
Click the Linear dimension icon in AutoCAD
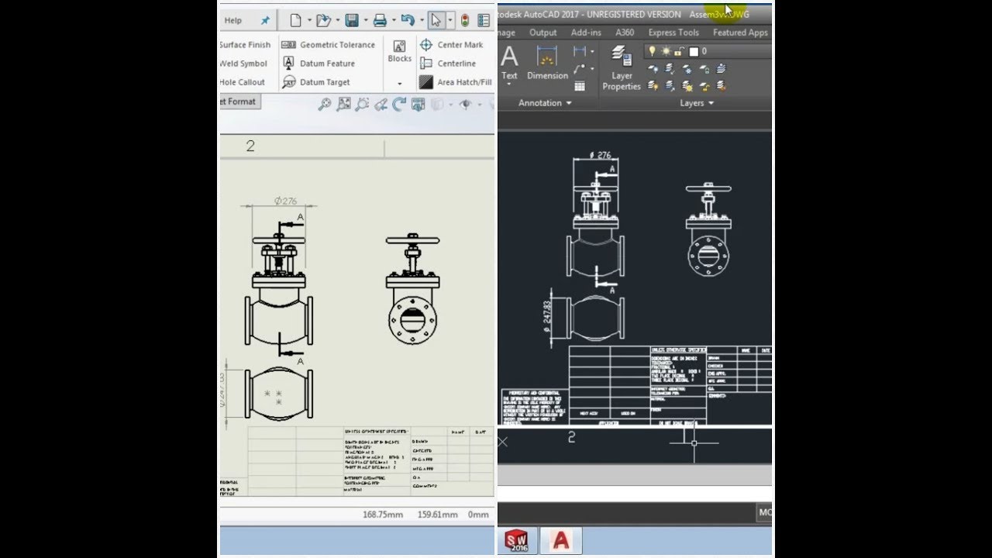pyautogui.click(x=579, y=50)
